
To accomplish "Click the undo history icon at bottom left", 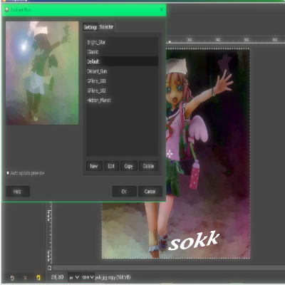I will pyautogui.click(x=12, y=278).
